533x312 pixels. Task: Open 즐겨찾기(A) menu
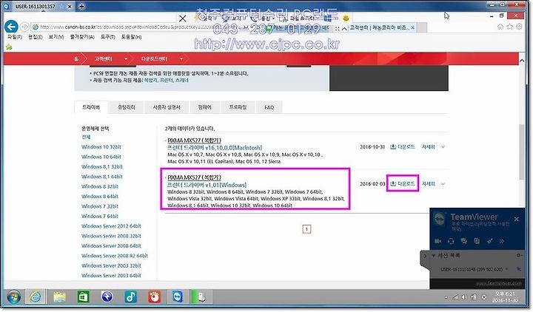pos(82,37)
